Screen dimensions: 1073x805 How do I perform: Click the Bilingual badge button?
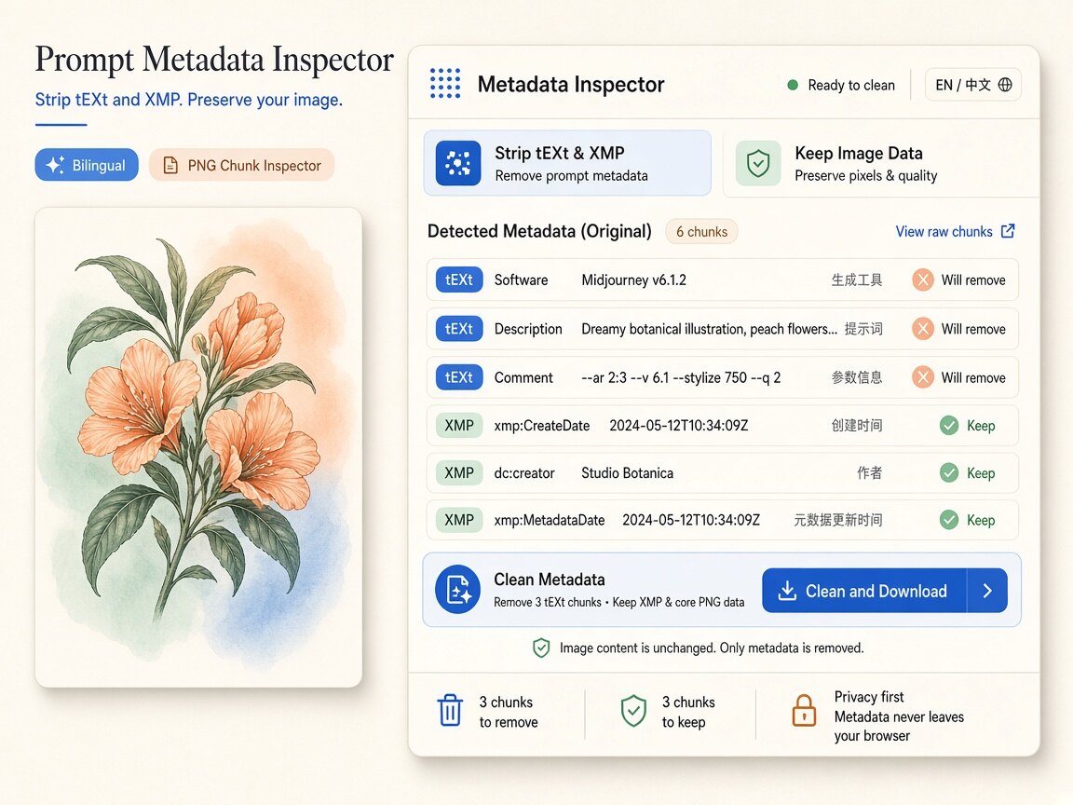tap(87, 165)
